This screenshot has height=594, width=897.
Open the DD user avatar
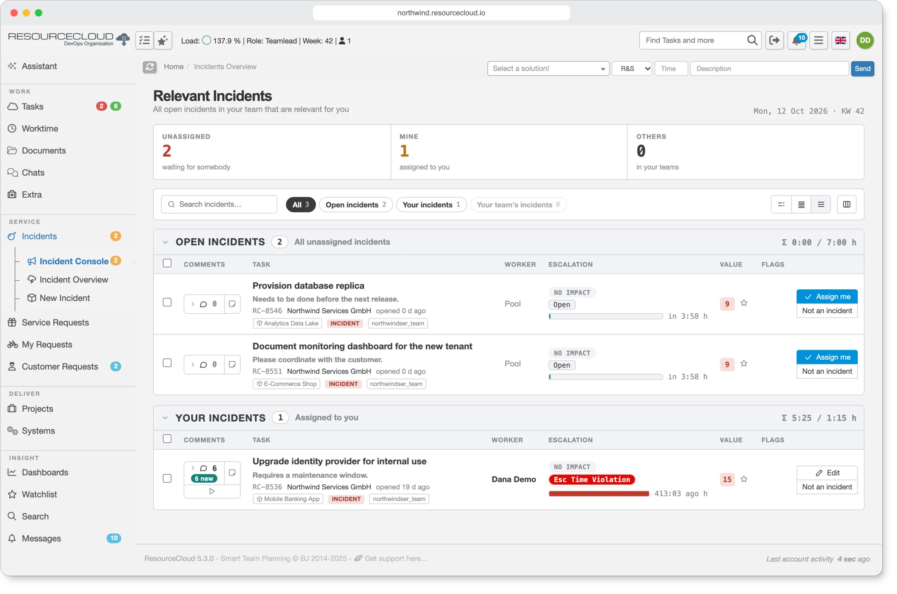point(865,40)
